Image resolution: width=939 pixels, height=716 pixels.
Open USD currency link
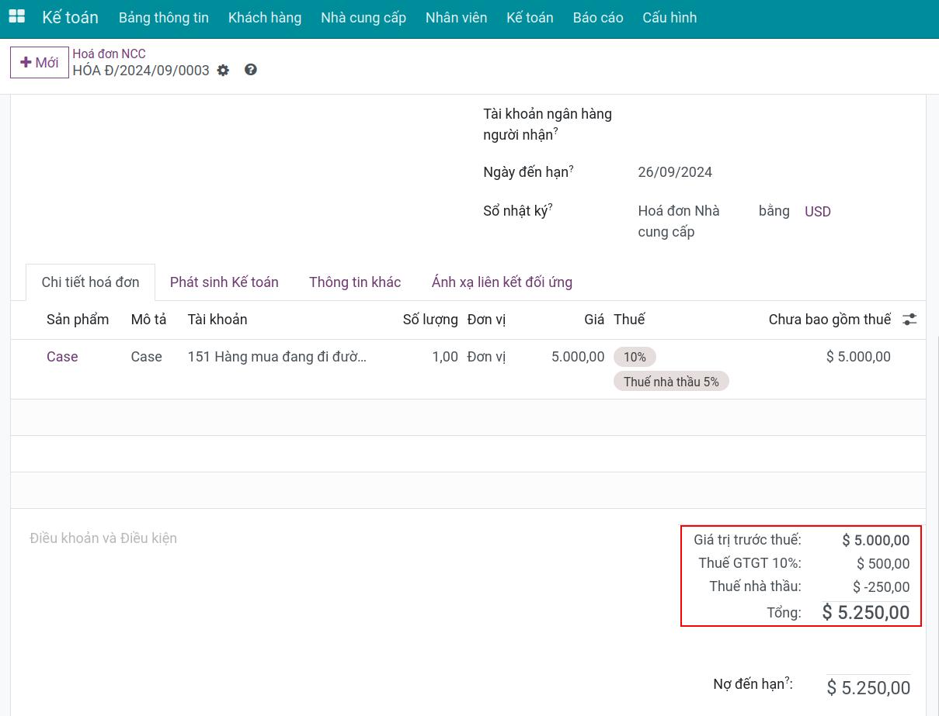818,212
